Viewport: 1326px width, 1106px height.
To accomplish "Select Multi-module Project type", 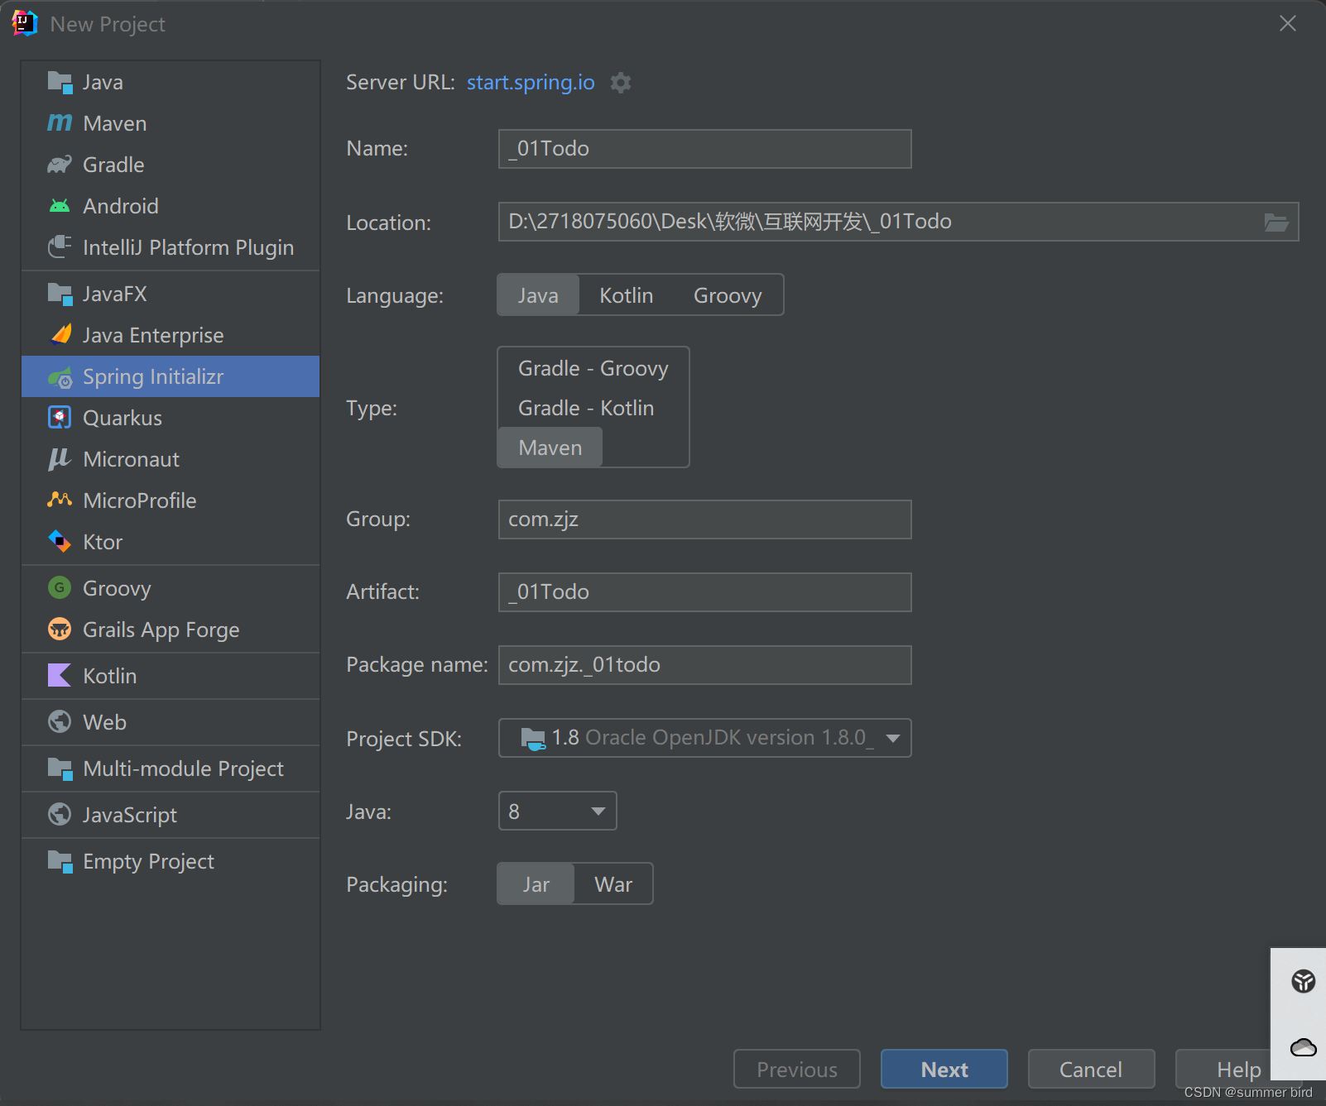I will (x=171, y=768).
